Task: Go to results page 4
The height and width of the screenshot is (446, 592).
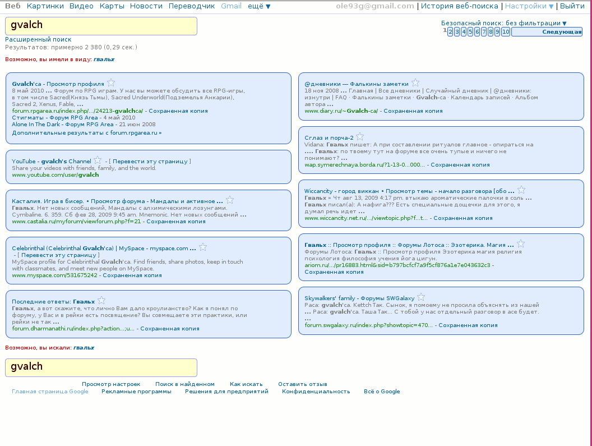Action: (x=464, y=32)
